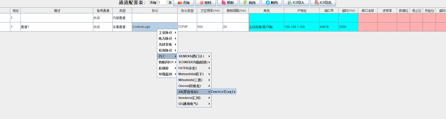Open the 私有协议 submenu
Image resolution: width=446 pixels, height=119 pixels.
coord(167,50)
